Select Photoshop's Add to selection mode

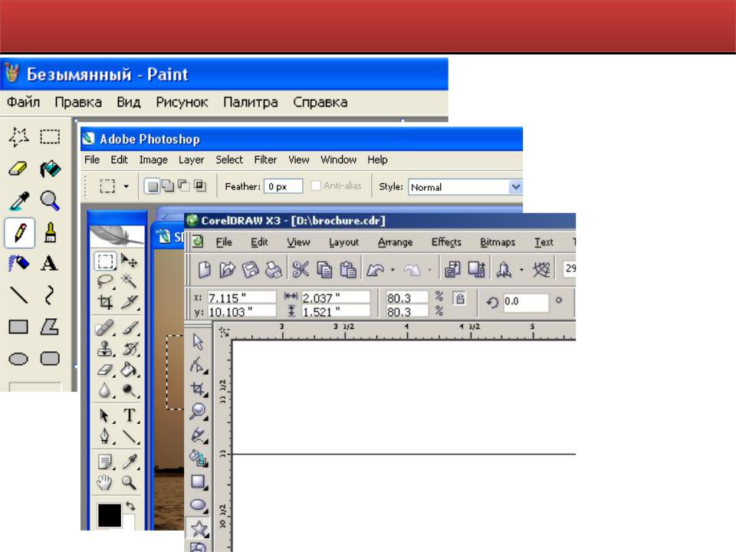tap(168, 186)
